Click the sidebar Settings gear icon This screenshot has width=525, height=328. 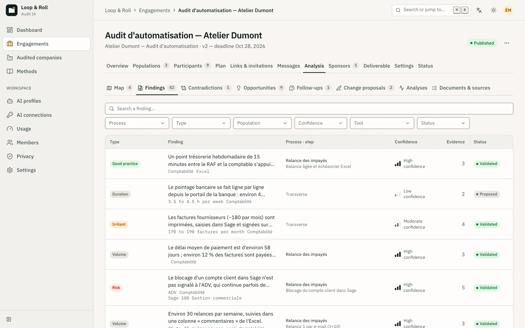click(10, 170)
